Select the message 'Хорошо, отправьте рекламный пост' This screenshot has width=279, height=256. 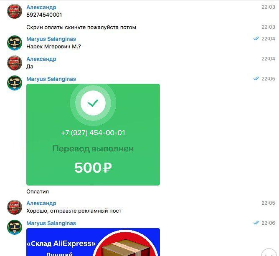[74, 211]
